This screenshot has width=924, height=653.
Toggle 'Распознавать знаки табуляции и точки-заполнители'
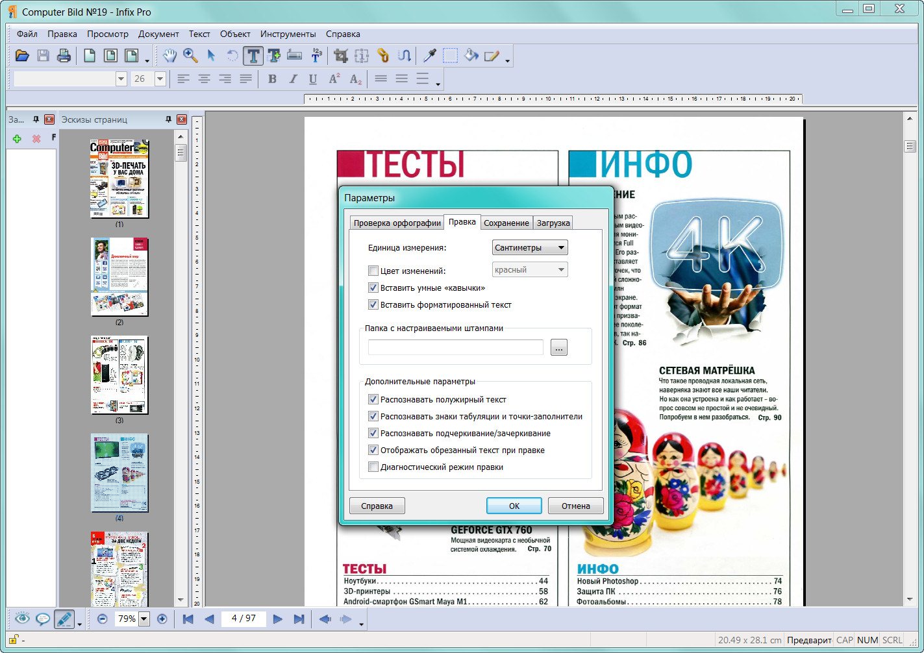tap(373, 416)
